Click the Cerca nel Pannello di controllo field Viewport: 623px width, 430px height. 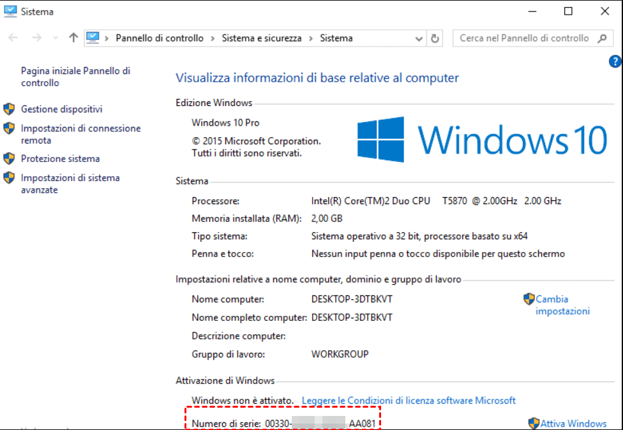(x=523, y=38)
